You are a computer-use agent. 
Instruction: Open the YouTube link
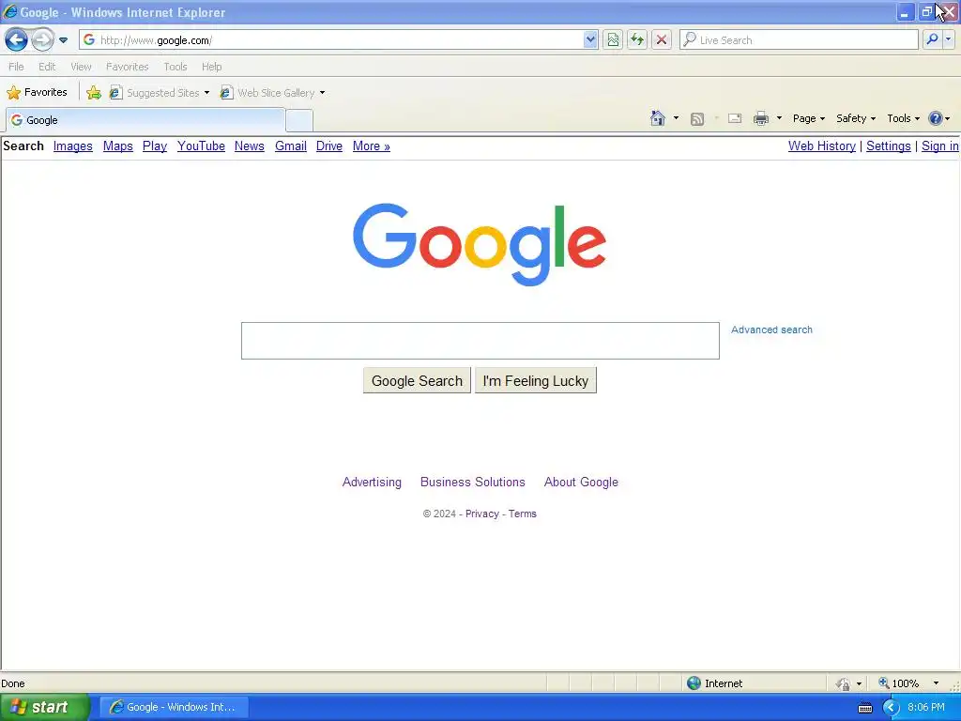point(201,146)
